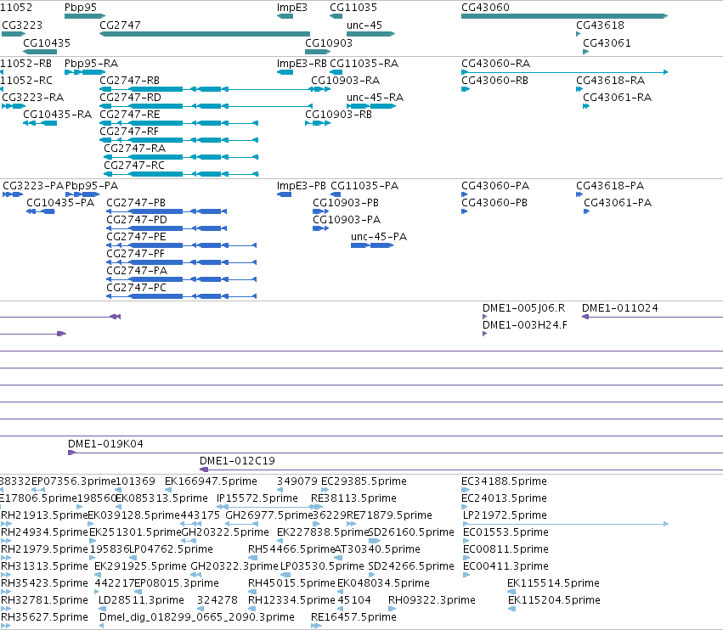The height and width of the screenshot is (630, 723).
Task: Select the CG3223-RA transcript label
Action: click(x=33, y=98)
